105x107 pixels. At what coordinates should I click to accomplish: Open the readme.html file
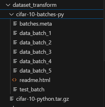[35, 80]
